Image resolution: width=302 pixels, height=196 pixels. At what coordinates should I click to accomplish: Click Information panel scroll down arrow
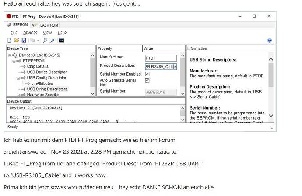(271, 116)
